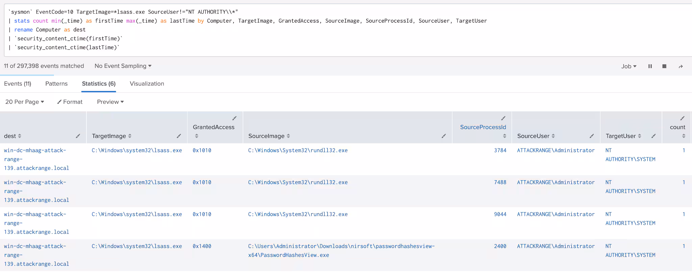Image resolution: width=692 pixels, height=272 pixels.
Task: Click the search progress bar
Action: (x=27, y=75)
